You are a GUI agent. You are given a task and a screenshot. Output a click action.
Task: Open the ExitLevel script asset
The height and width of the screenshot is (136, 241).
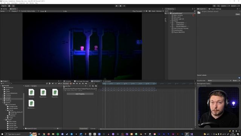31,93
